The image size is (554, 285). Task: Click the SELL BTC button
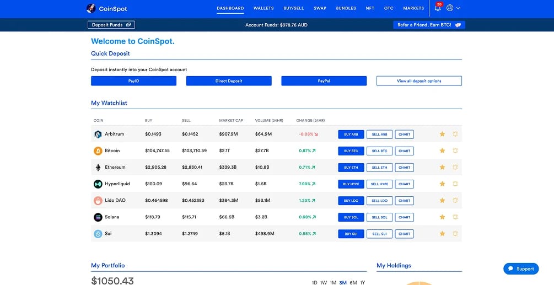click(x=379, y=151)
